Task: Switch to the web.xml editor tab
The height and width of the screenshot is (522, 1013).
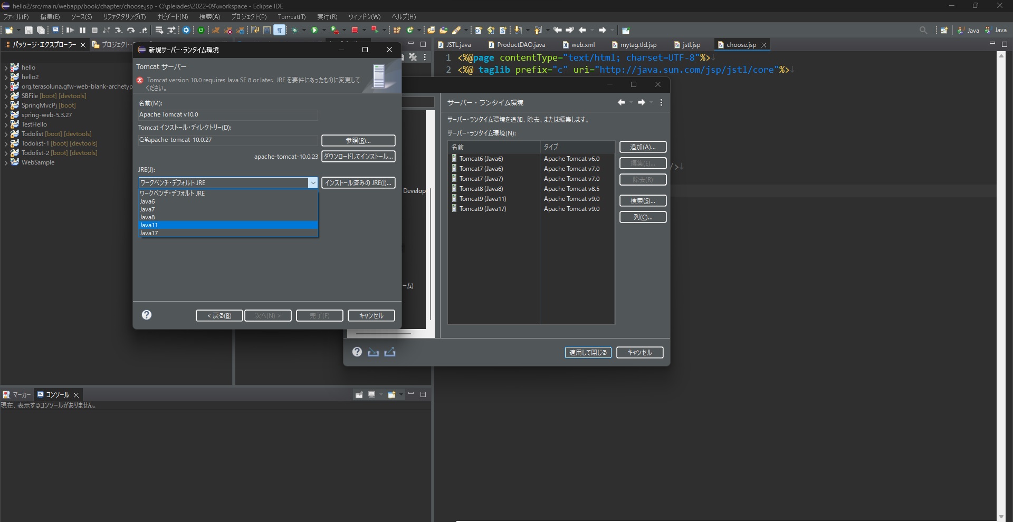Action: (x=583, y=45)
